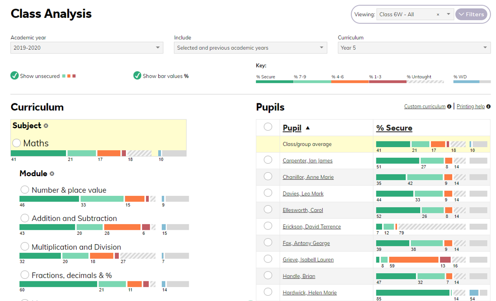Viewport: 496px width, 301px height.
Task: Toggle the Show unsecured green checkmark
Action: (15, 76)
